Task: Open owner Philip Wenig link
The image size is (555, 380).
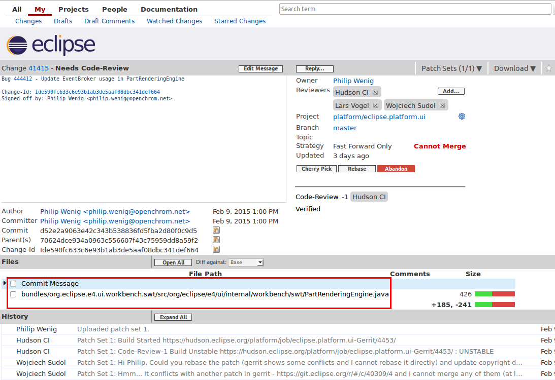Action: pyautogui.click(x=353, y=81)
